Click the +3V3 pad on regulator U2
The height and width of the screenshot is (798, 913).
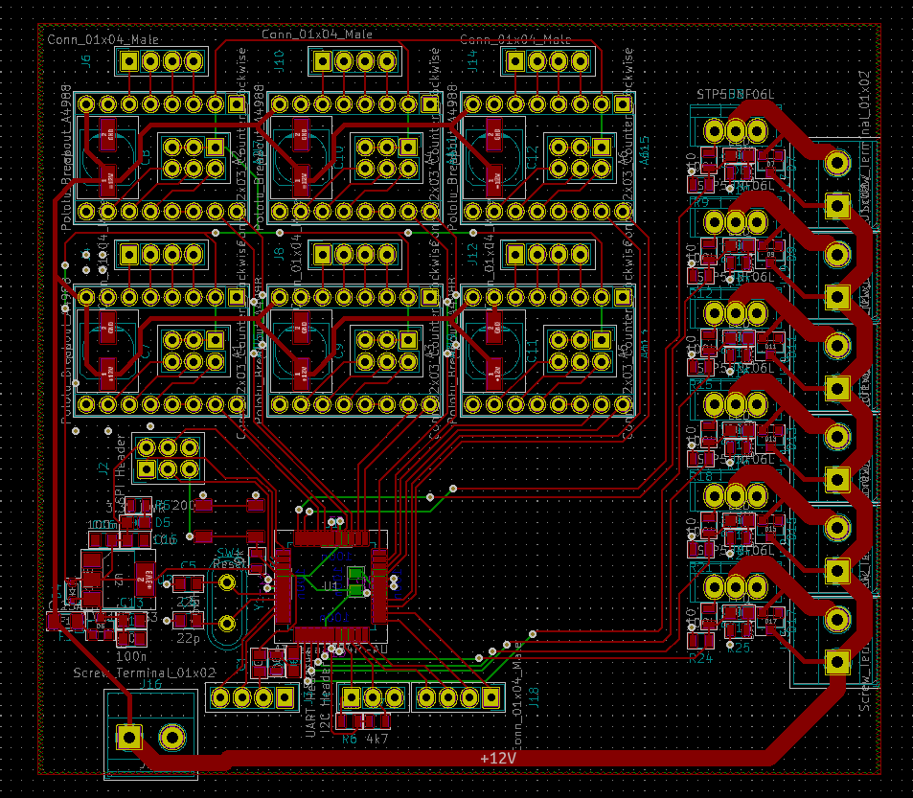pyautogui.click(x=145, y=580)
